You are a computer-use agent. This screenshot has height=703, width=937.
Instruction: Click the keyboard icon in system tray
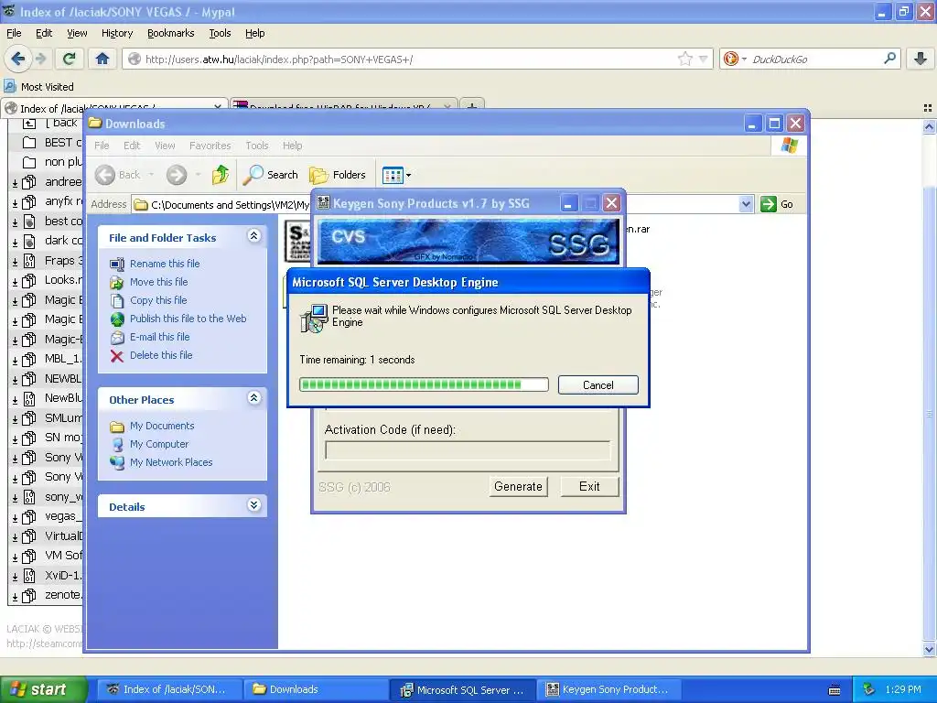(835, 690)
